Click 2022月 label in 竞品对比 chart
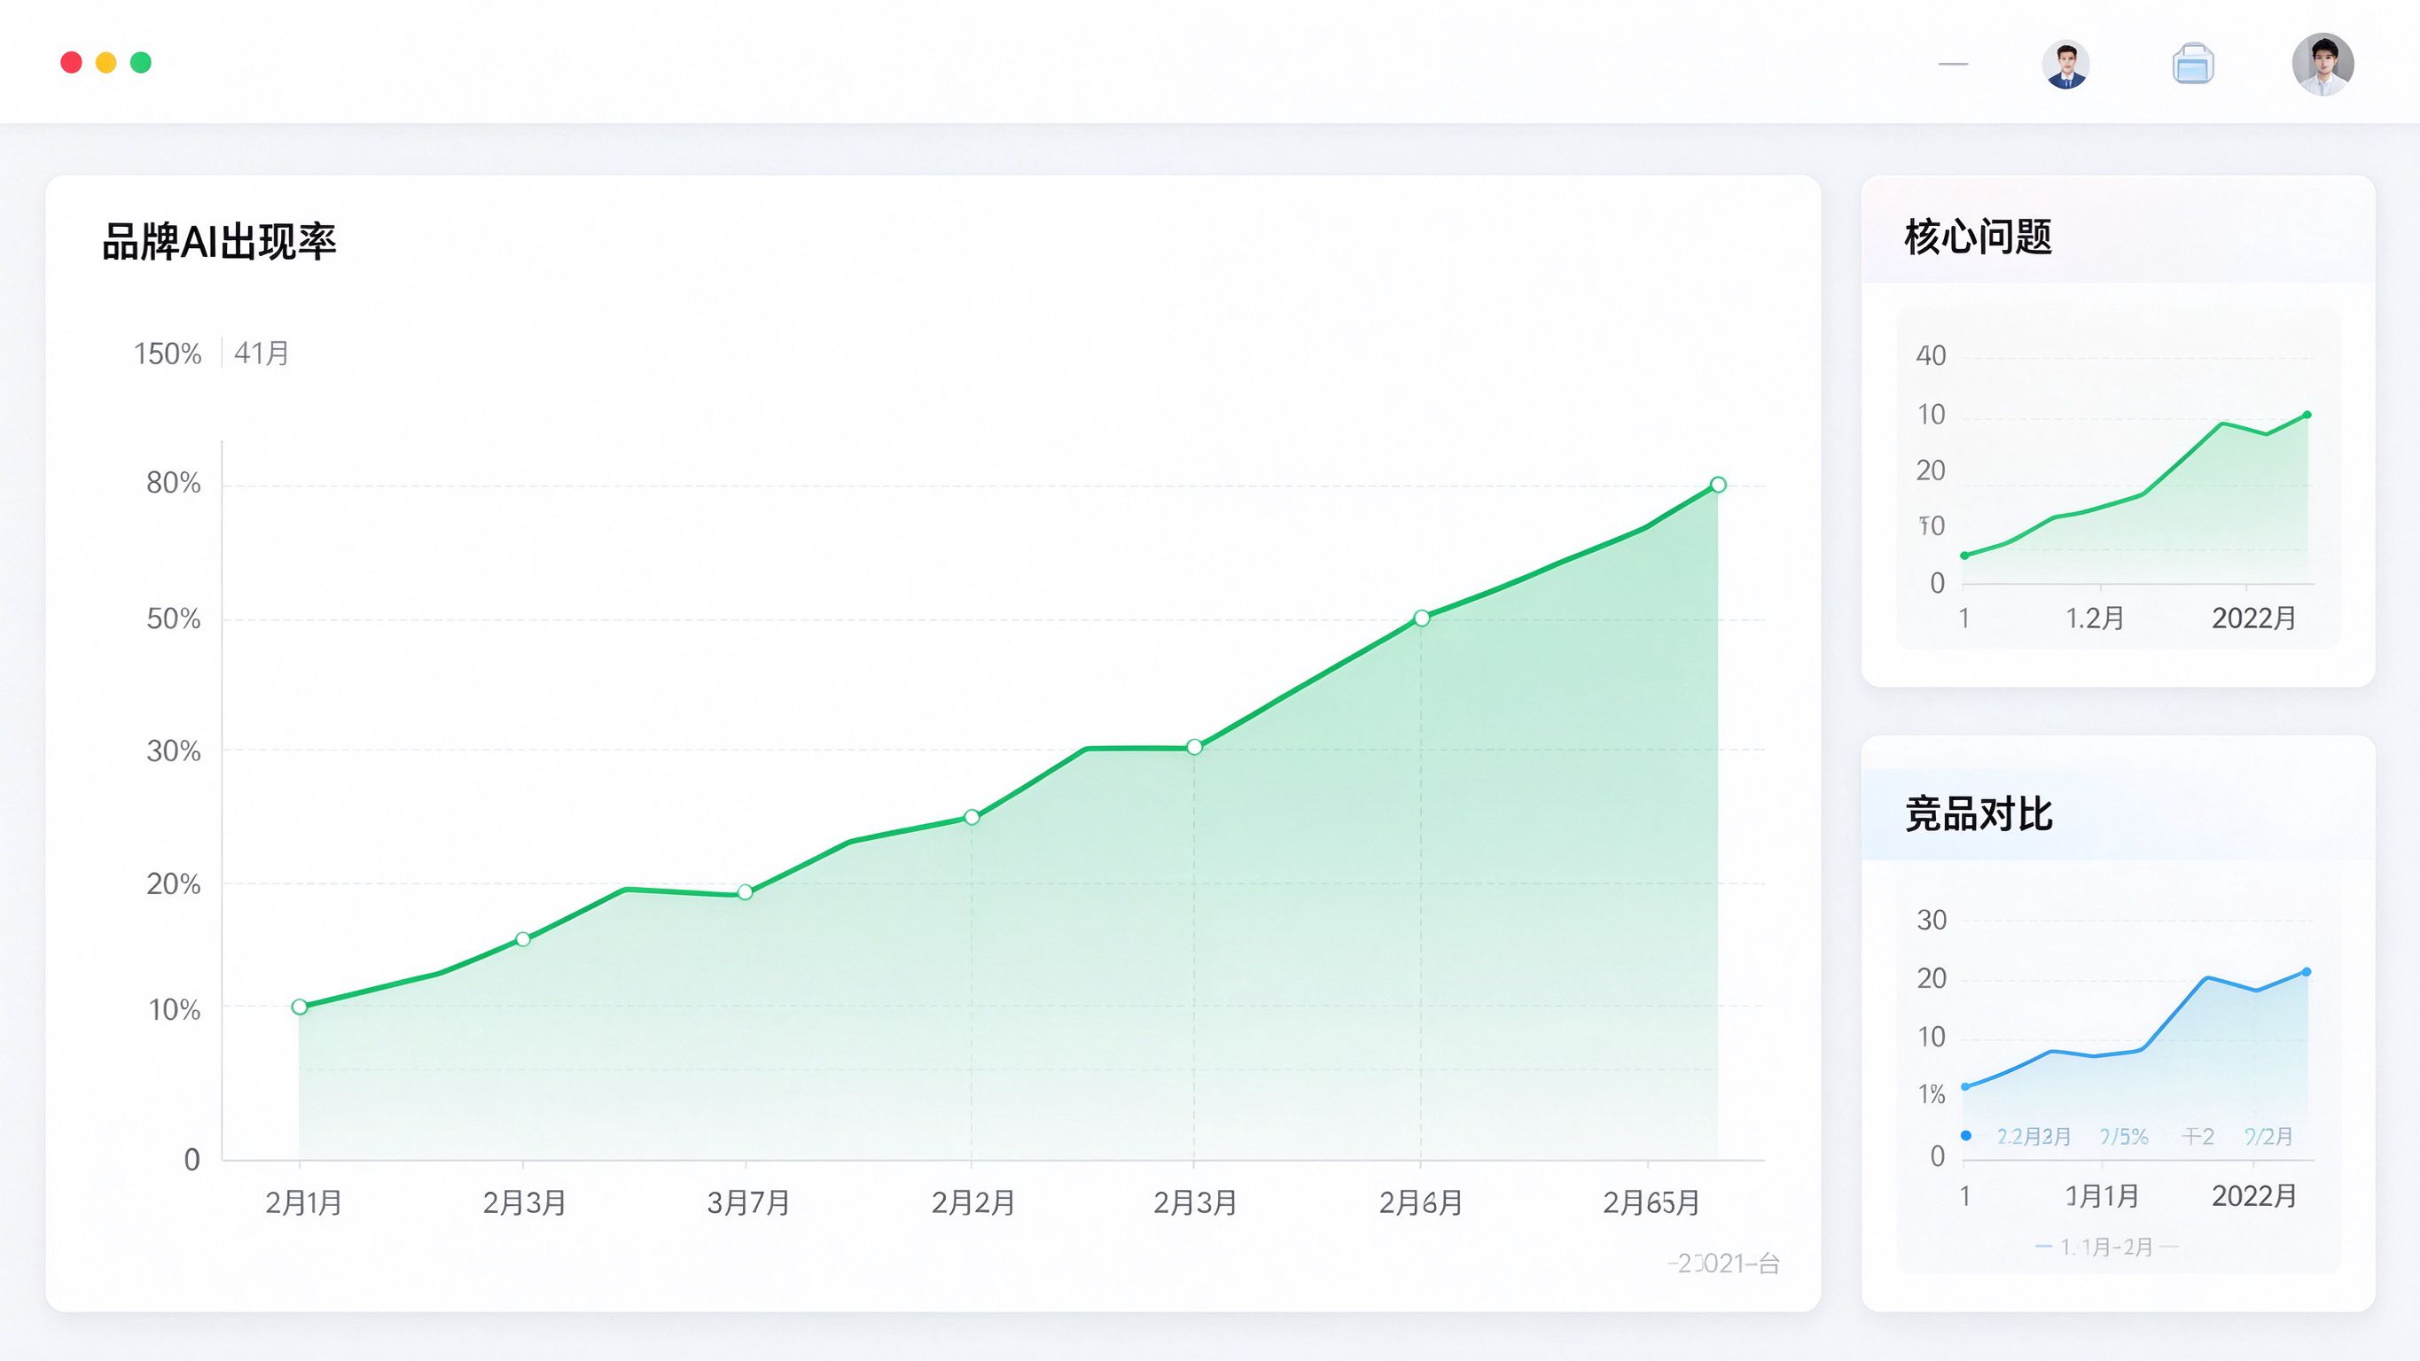This screenshot has width=2420, height=1361. (2253, 1195)
